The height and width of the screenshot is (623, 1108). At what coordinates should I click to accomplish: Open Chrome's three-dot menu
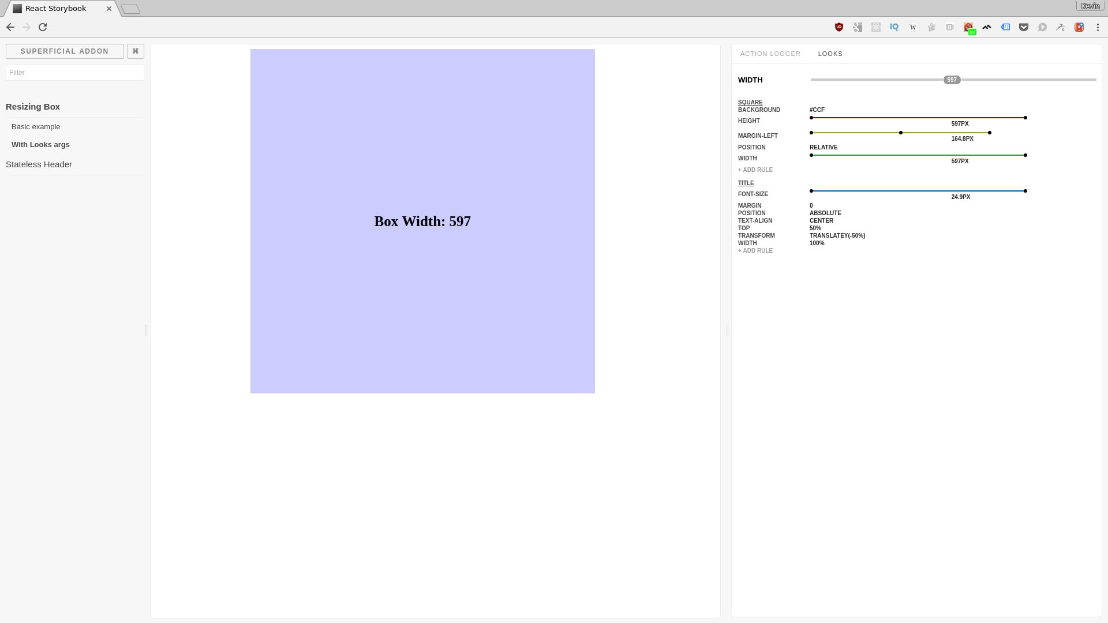pyautogui.click(x=1098, y=27)
